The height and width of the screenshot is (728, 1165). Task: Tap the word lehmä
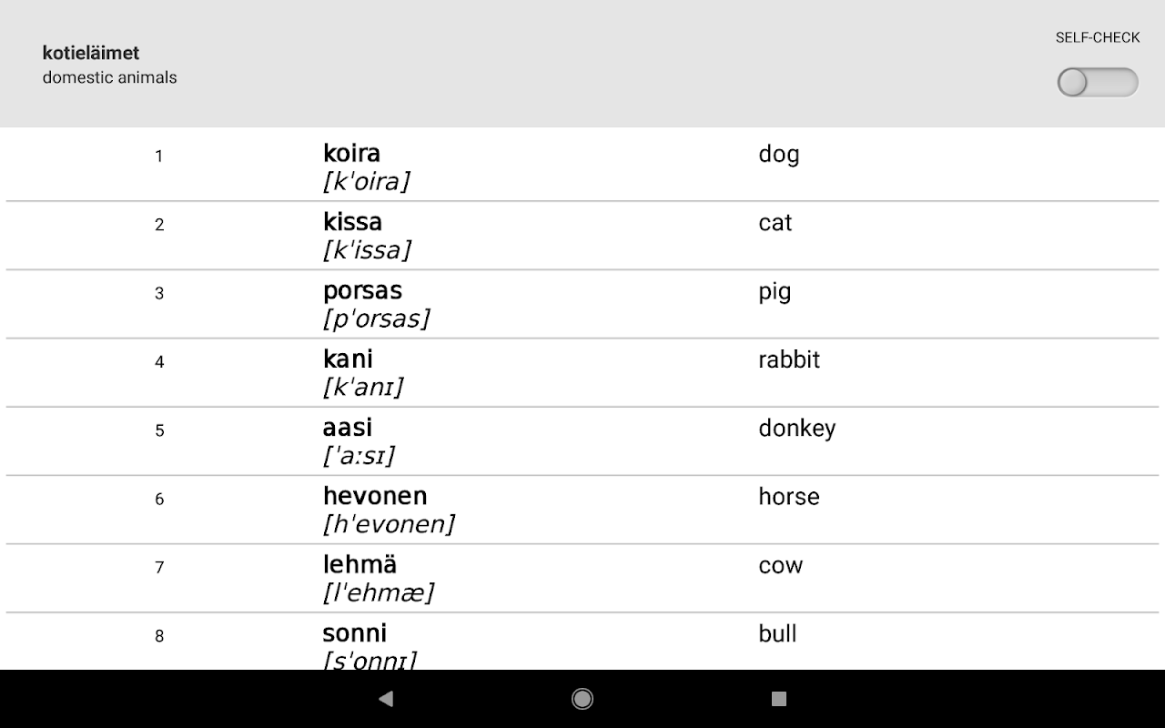point(360,564)
